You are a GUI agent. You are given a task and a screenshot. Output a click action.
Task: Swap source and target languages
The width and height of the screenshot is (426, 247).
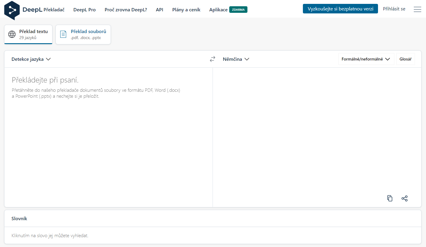(x=212, y=59)
